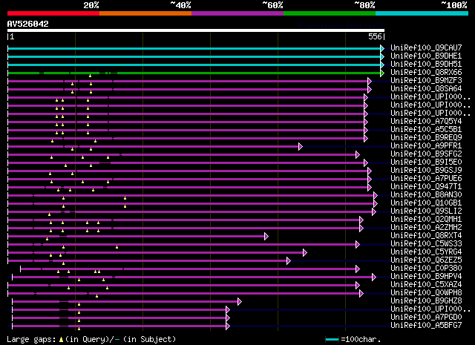Click the purple arrowhead ending the Q8RXT4 alignment
The image size is (475, 345).
pyautogui.click(x=266, y=236)
